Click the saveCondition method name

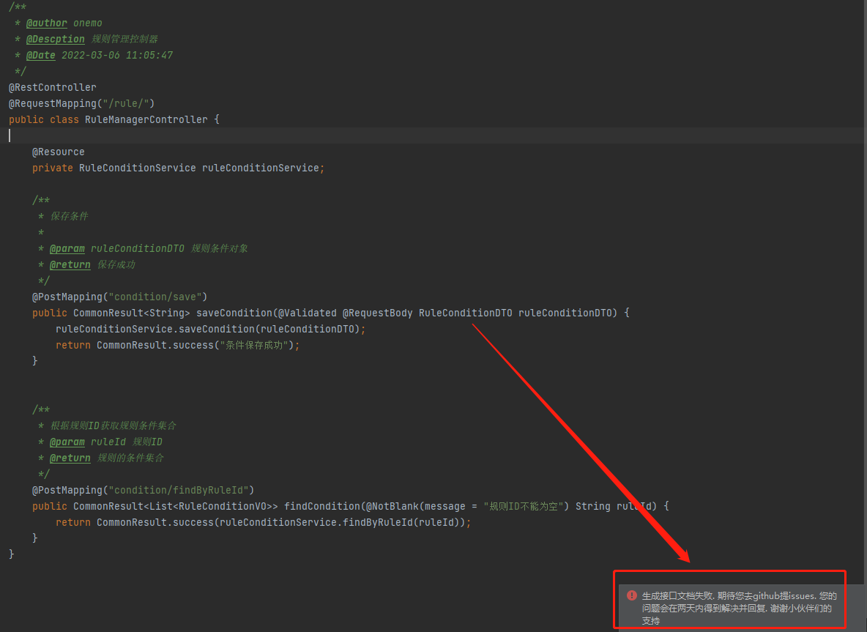pyautogui.click(x=234, y=313)
